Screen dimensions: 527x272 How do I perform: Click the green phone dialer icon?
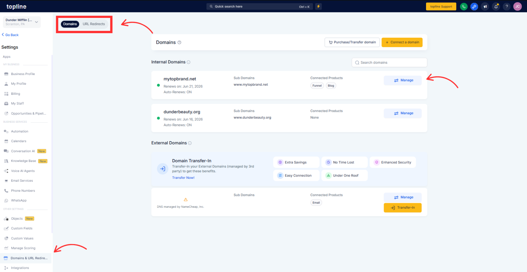click(463, 6)
